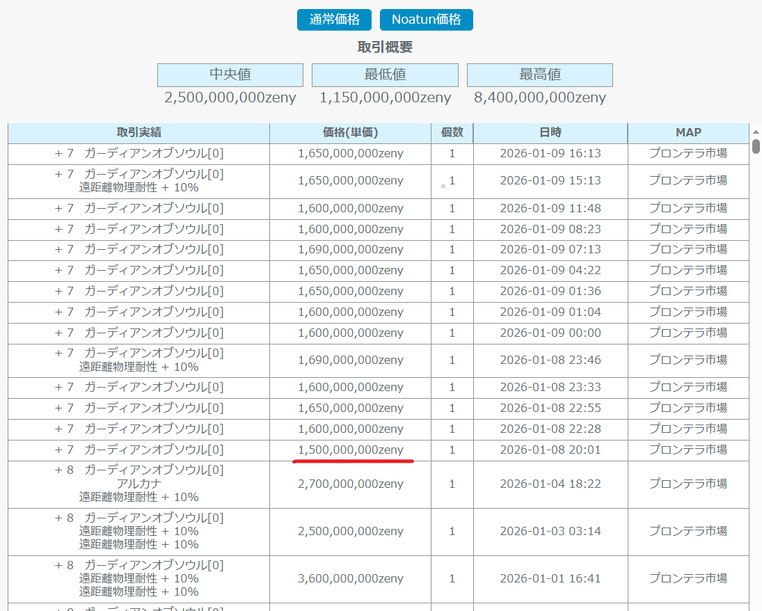Click the MAP column header

coord(688,133)
